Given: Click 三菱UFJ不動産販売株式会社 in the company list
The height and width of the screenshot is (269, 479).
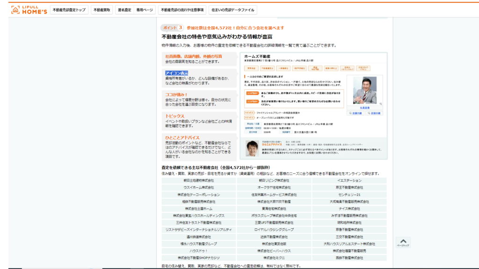Looking at the screenshot, I should pyautogui.click(x=274, y=223).
